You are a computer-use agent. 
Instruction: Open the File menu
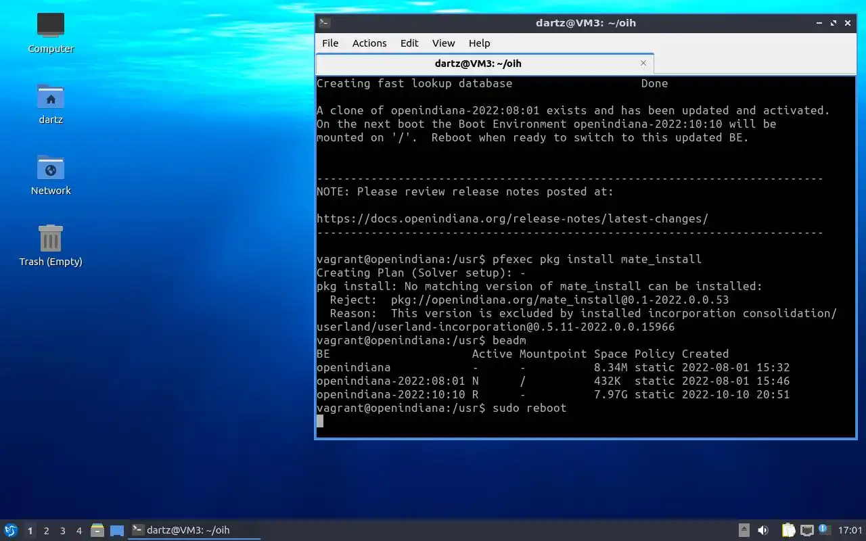point(330,43)
